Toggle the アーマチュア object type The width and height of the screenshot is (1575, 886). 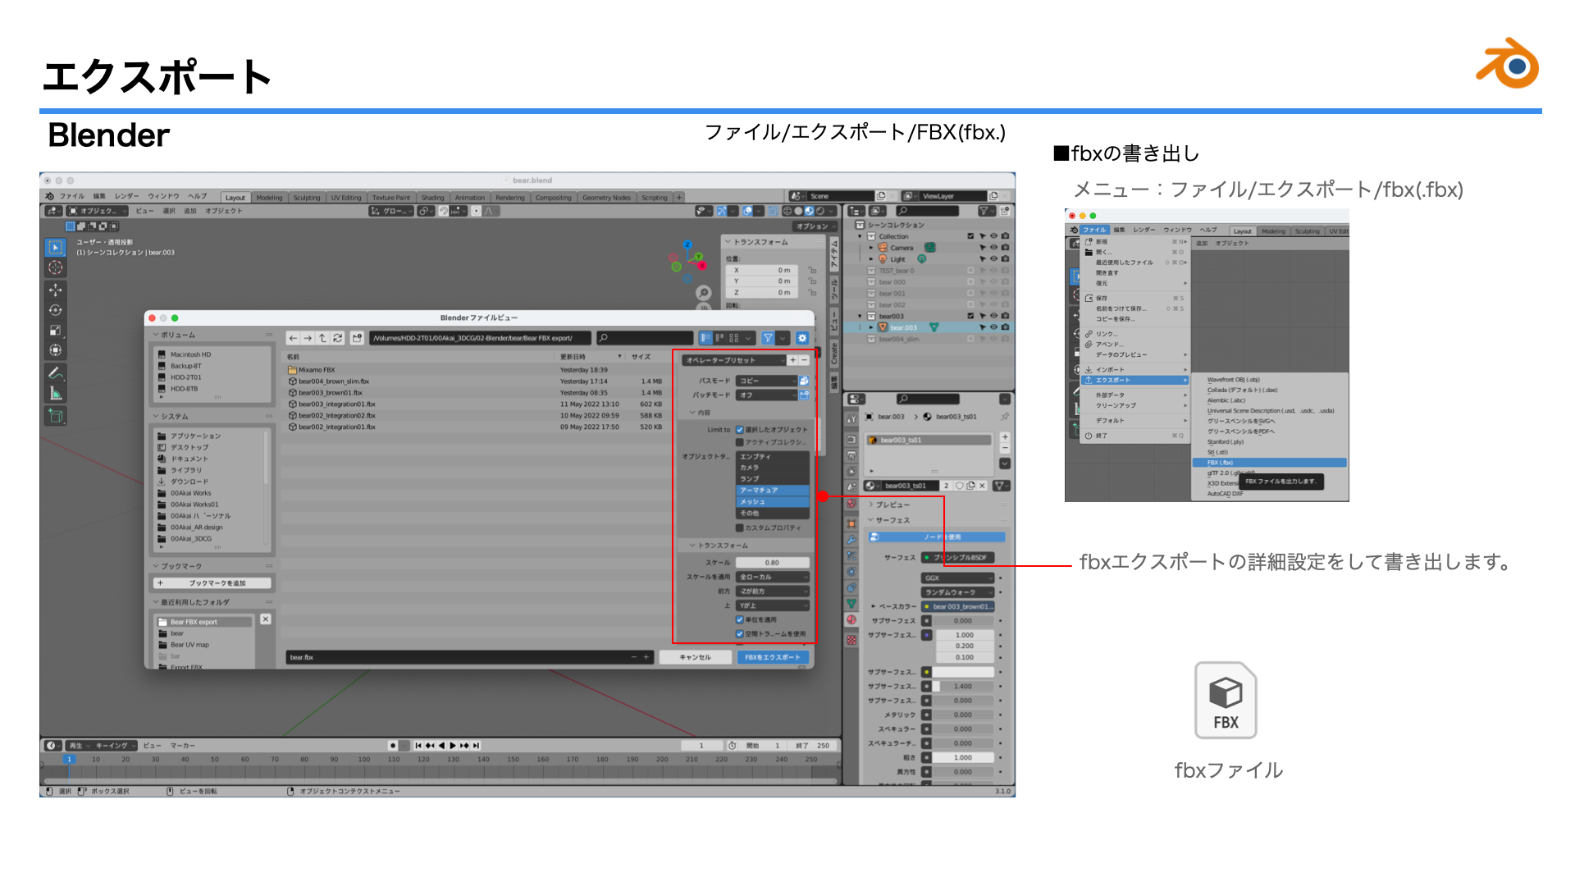pos(773,490)
